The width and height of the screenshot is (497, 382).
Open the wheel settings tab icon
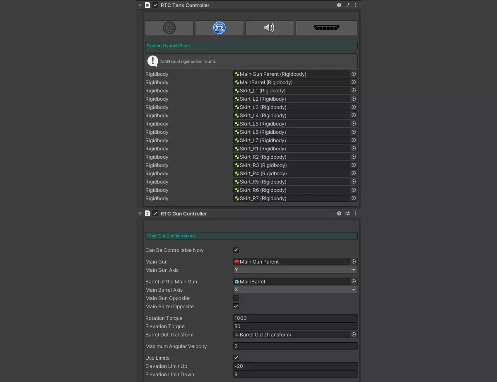[169, 28]
